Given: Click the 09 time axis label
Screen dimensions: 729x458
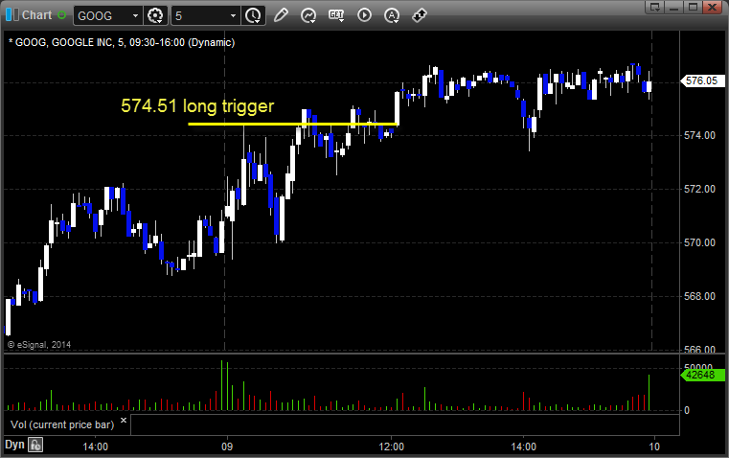Looking at the screenshot, I should [x=227, y=447].
